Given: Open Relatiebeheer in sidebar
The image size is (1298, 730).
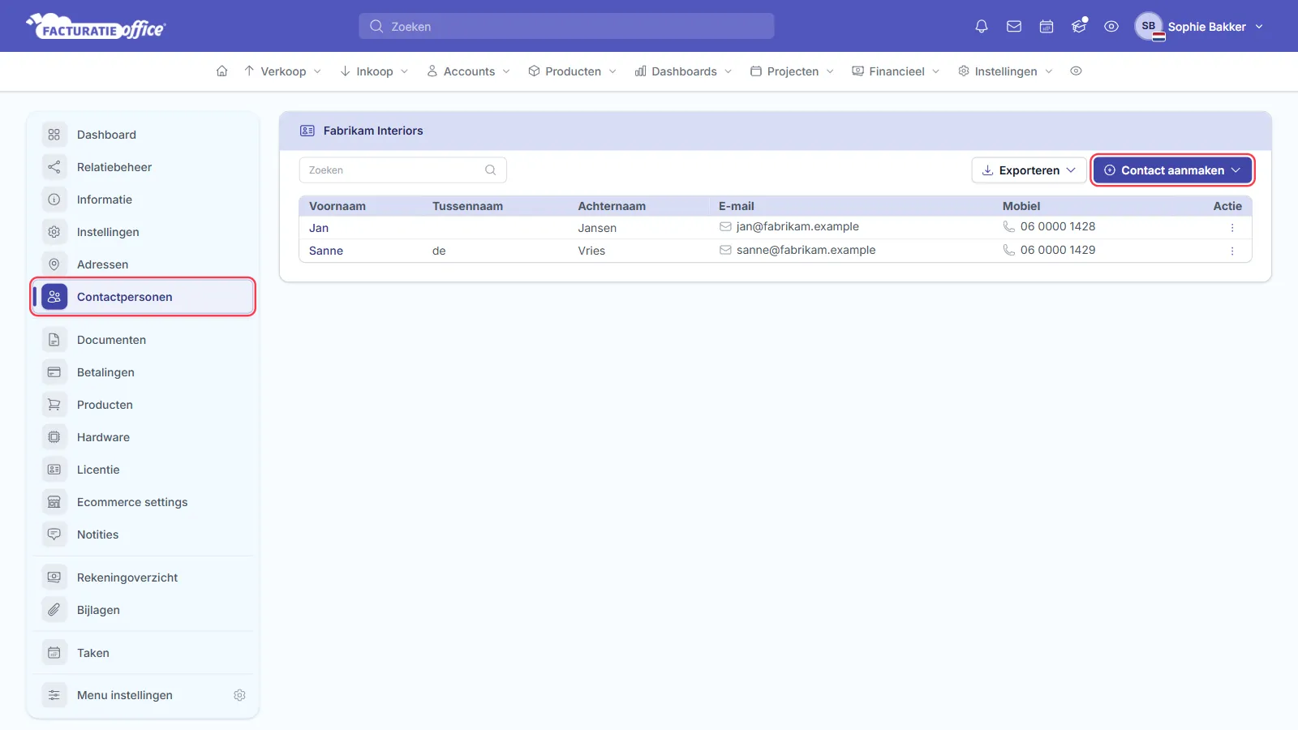Looking at the screenshot, I should [x=144, y=167].
